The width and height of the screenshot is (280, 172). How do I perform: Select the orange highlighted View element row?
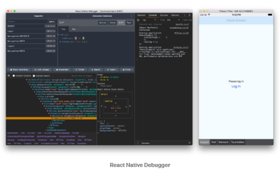coord(51,118)
